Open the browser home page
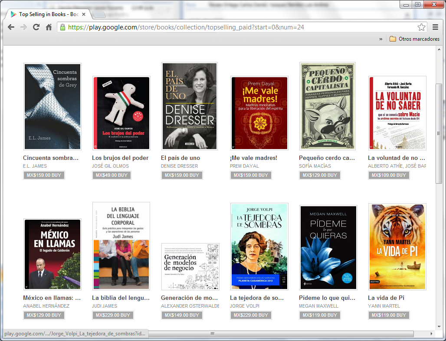The image size is (446, 341). click(49, 27)
